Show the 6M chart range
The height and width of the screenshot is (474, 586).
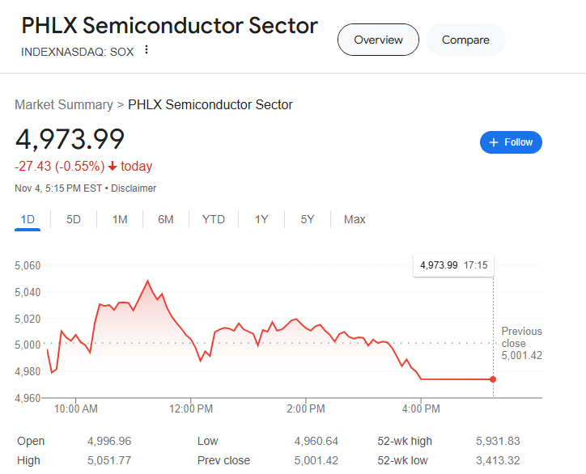click(166, 219)
